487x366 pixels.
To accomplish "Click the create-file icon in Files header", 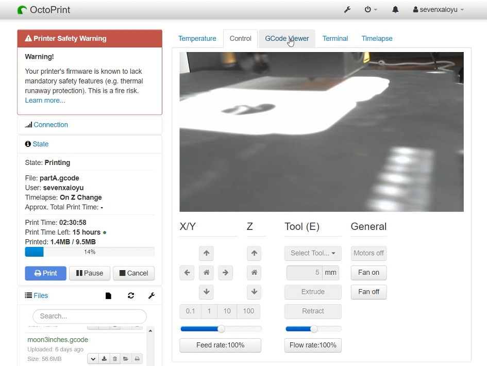I will pos(108,295).
